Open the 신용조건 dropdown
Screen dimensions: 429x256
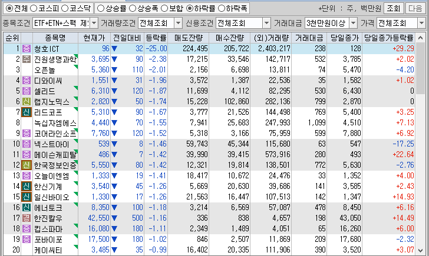tap(266, 23)
